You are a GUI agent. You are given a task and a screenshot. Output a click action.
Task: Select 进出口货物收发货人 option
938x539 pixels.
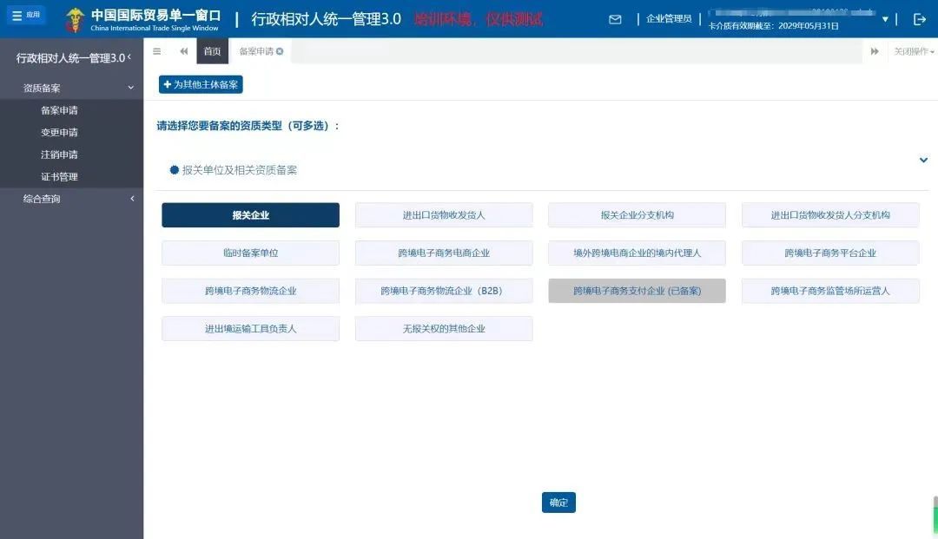point(444,215)
